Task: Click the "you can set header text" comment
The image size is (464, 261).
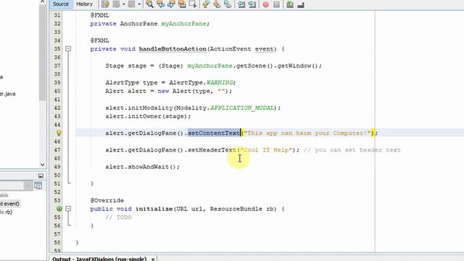Action: (x=352, y=150)
